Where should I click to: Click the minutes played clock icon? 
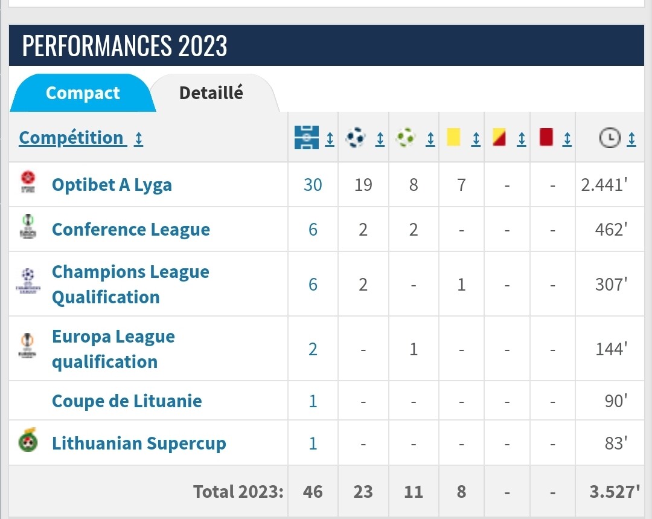click(610, 138)
